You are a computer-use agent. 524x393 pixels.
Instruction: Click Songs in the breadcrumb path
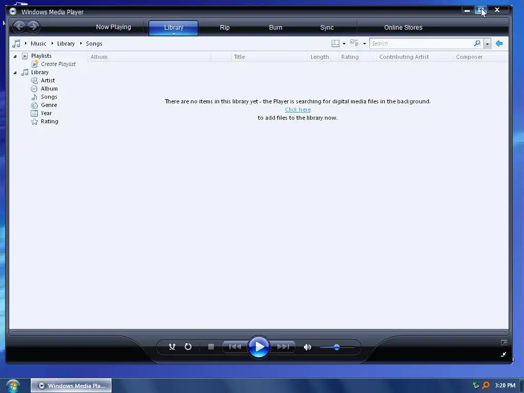click(x=94, y=43)
